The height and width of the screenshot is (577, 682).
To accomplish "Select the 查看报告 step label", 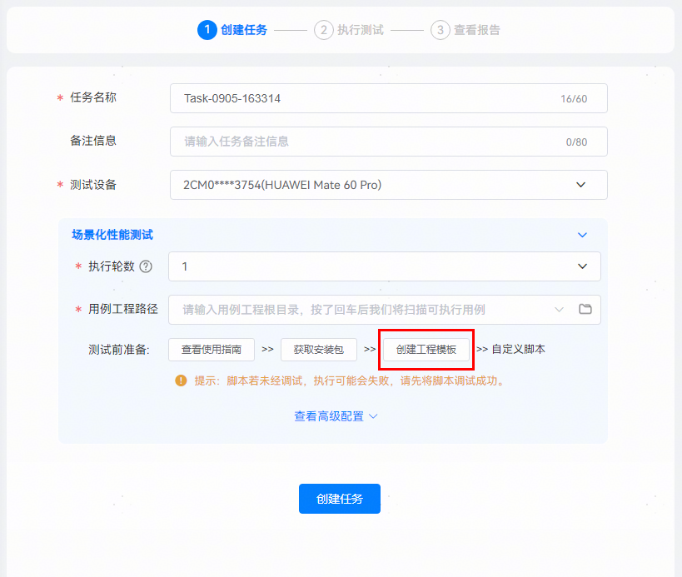I will pos(476,30).
